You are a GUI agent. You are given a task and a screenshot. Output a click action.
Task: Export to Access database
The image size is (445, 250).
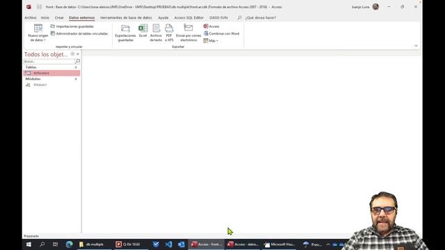point(211,26)
